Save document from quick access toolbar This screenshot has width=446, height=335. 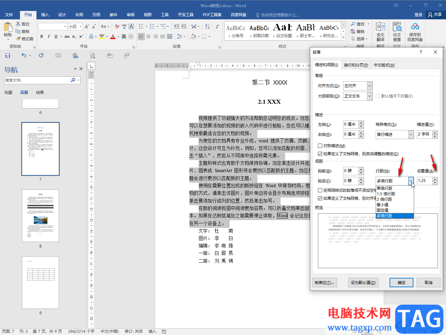(8, 56)
